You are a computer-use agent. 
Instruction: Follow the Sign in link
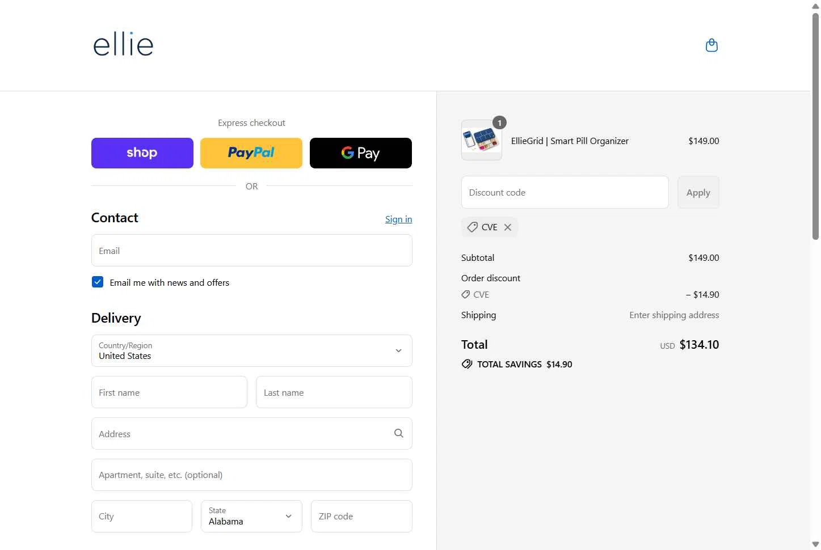click(398, 219)
